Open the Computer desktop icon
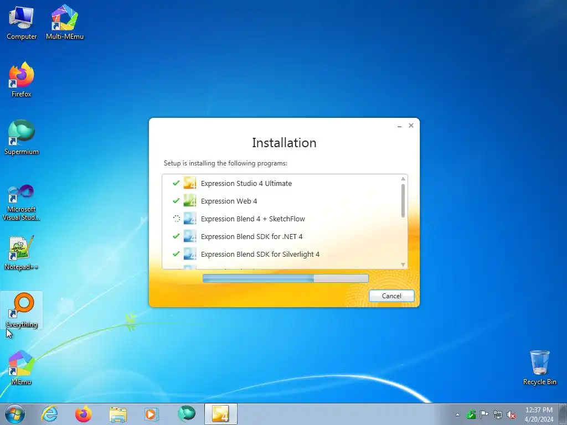This screenshot has height=425, width=567. (22, 22)
